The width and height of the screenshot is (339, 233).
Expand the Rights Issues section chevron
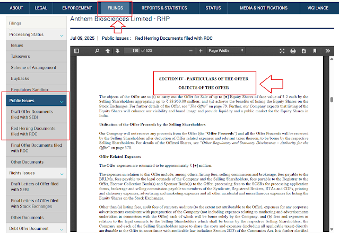point(62,174)
